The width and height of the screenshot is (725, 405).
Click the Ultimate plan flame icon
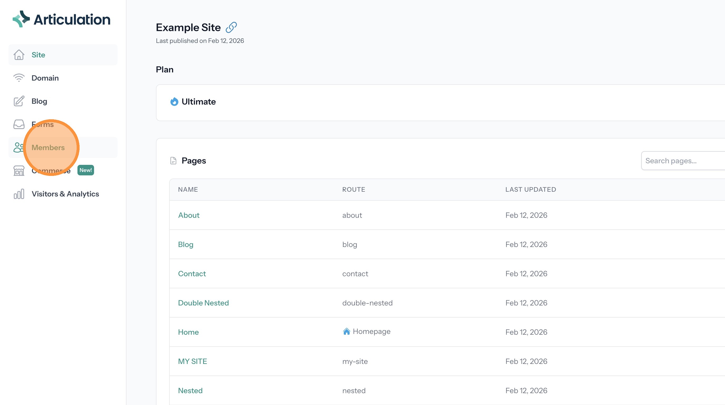174,102
